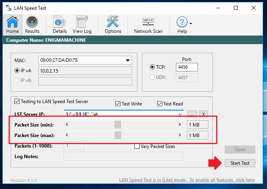Click the Log Notes text field

coord(123,156)
